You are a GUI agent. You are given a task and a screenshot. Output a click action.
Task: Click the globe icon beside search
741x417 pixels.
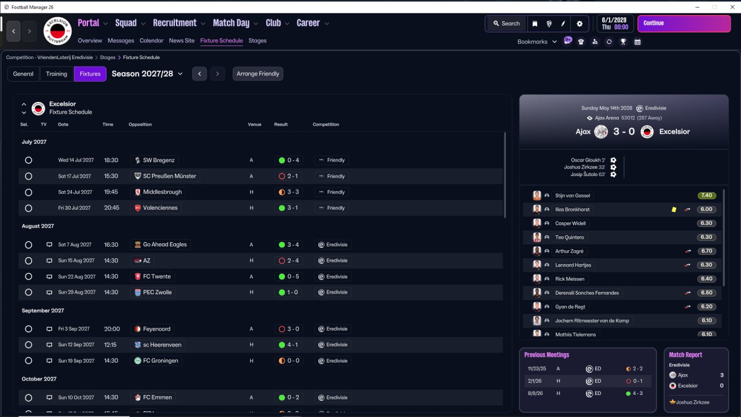(x=549, y=24)
